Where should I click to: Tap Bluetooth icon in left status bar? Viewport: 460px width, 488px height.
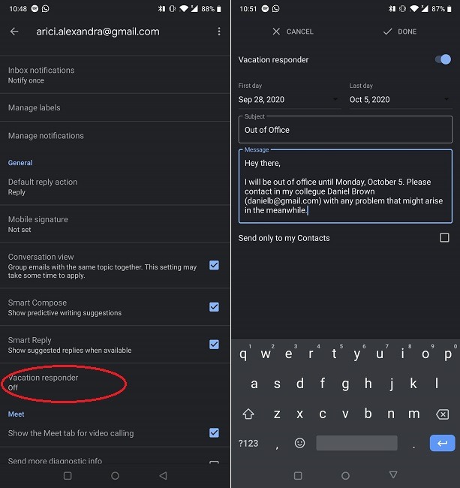coord(161,9)
